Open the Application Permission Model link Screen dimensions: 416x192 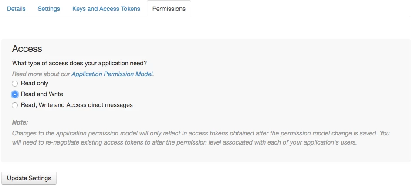pos(112,74)
